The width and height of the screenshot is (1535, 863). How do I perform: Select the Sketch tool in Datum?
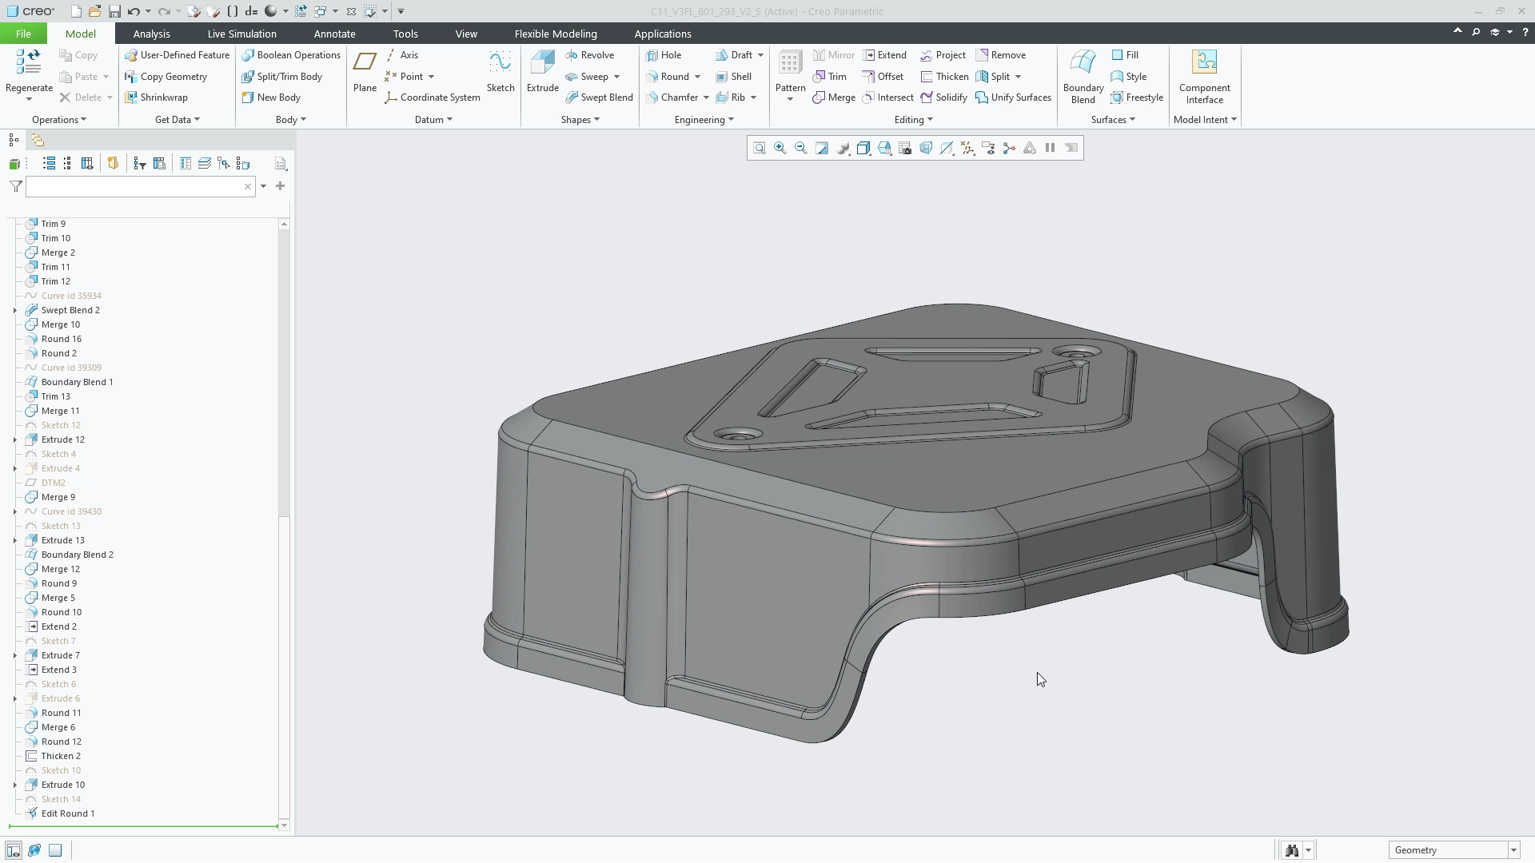[x=500, y=72]
